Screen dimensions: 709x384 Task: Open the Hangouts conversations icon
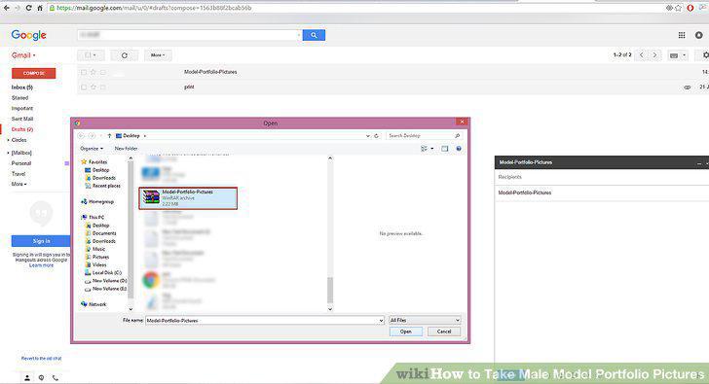[41, 378]
